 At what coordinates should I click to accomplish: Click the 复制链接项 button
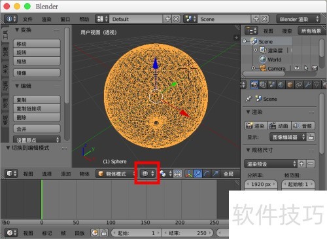click(x=37, y=109)
